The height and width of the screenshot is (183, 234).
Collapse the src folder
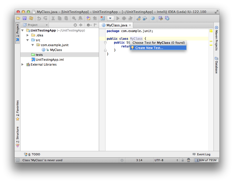(x=28, y=40)
